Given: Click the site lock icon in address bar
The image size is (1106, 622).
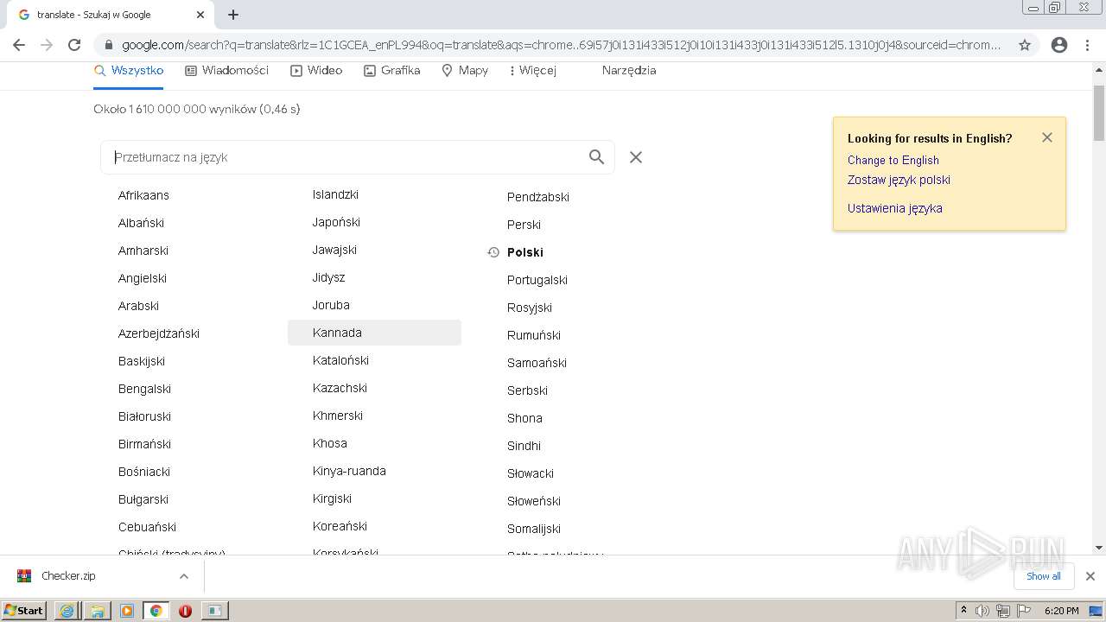Looking at the screenshot, I should click(108, 45).
